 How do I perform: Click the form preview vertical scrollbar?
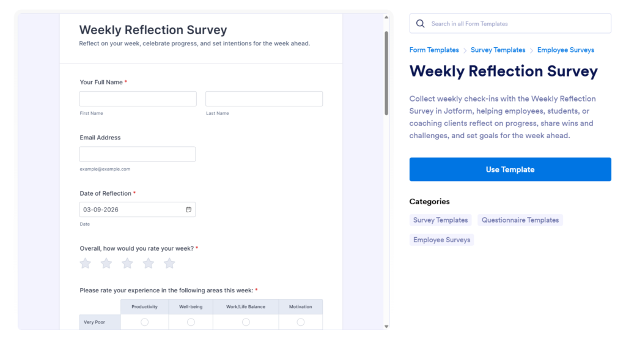tap(386, 73)
